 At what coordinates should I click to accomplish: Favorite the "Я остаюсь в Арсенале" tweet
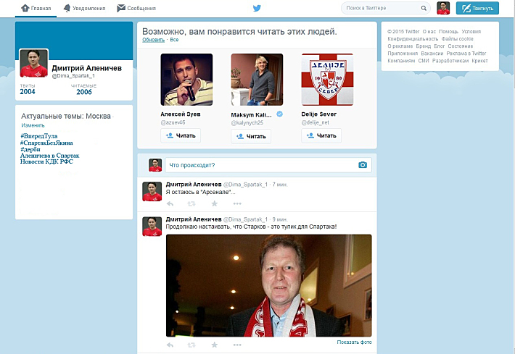point(214,203)
